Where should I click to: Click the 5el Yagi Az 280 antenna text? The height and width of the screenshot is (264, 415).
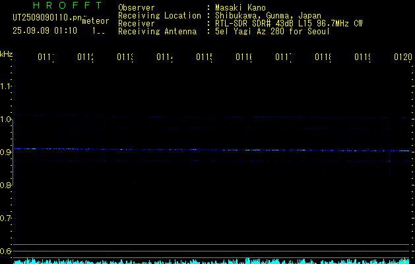[x=272, y=32]
